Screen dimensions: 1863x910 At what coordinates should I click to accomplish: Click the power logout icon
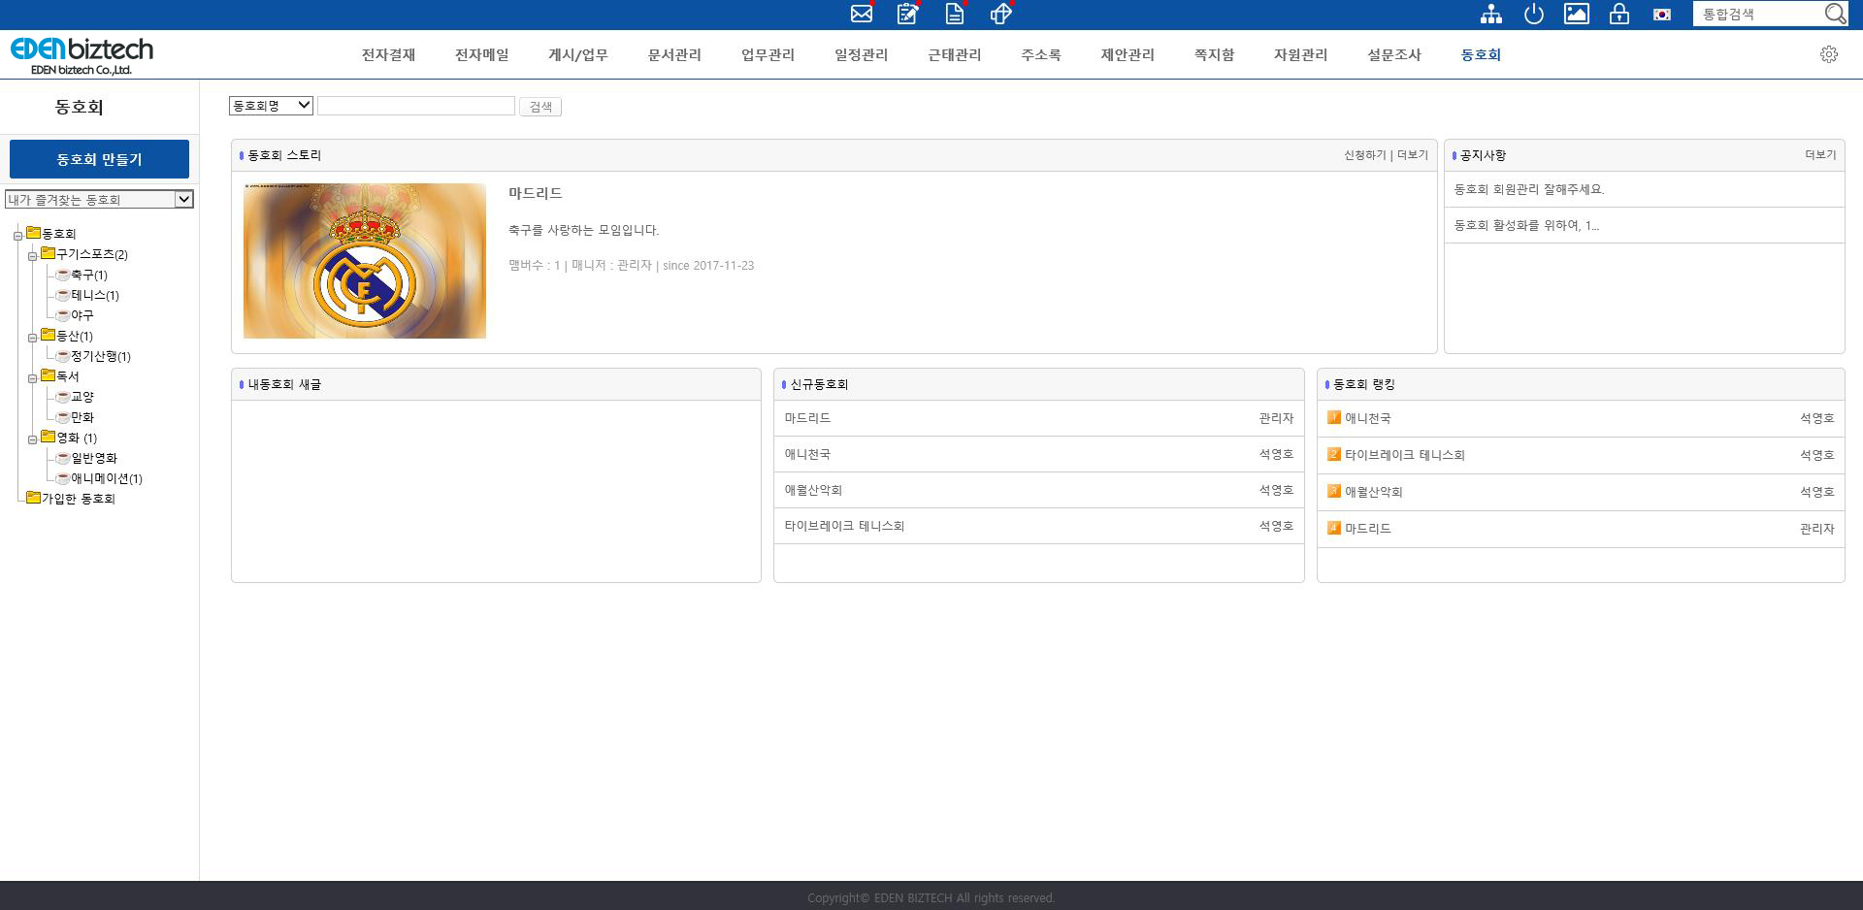pyautogui.click(x=1534, y=14)
